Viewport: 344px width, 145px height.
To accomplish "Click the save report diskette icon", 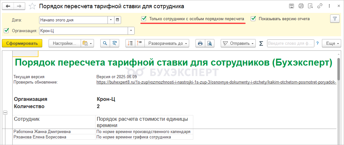I will tap(291, 6).
